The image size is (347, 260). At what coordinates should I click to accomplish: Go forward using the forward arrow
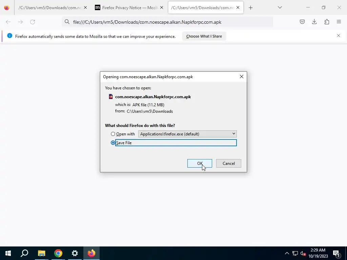click(x=20, y=22)
